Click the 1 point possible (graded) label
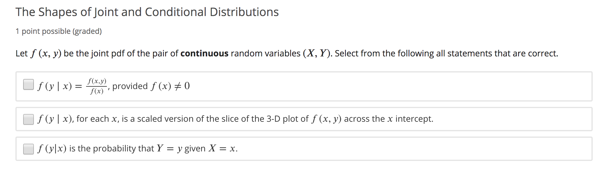This screenshot has height=171, width=598. [x=59, y=31]
